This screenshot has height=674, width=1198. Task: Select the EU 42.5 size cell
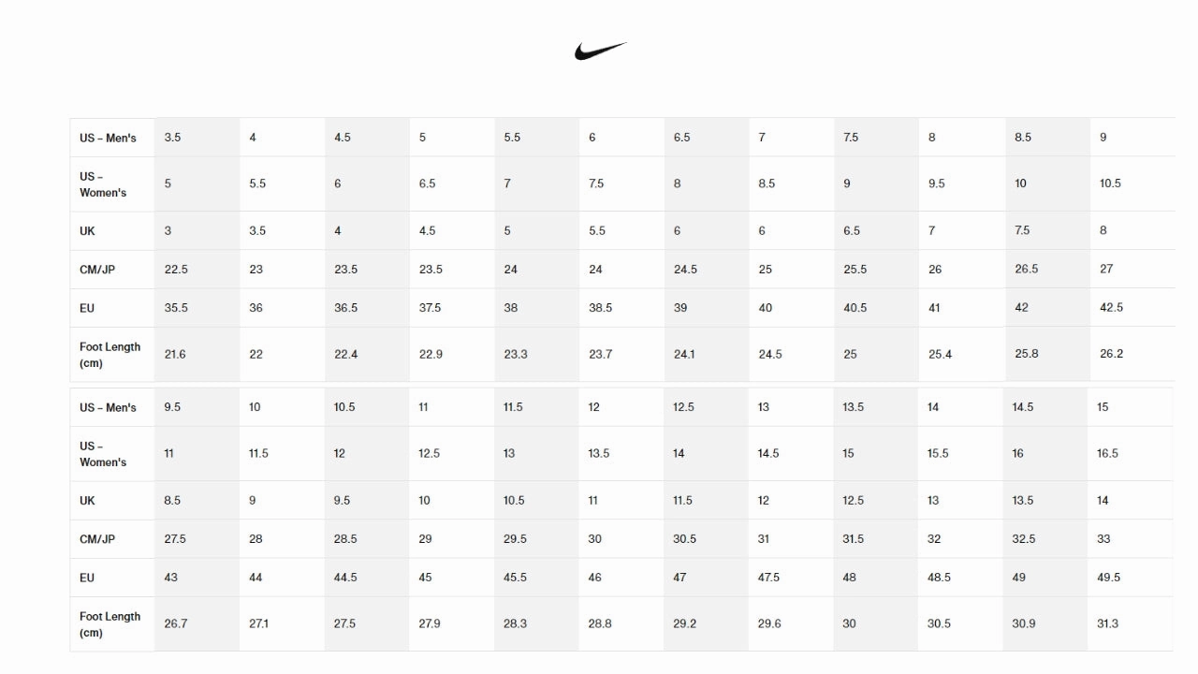point(1111,308)
